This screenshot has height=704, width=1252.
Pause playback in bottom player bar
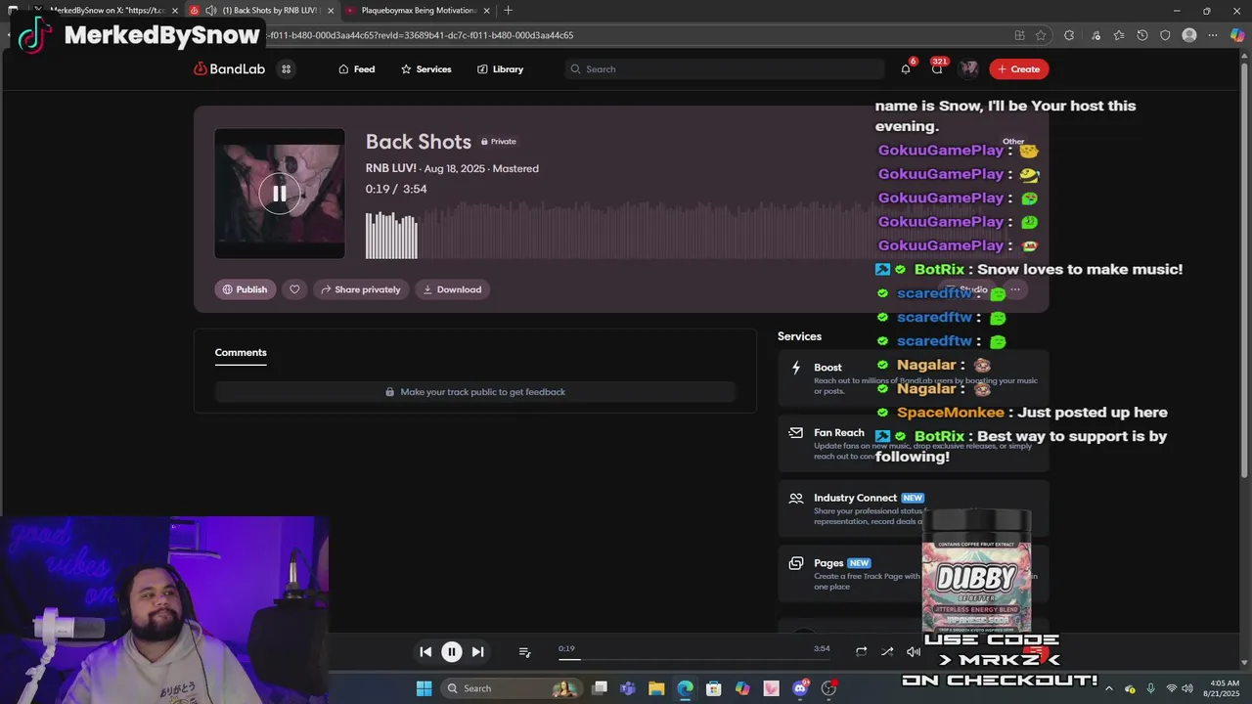(451, 652)
